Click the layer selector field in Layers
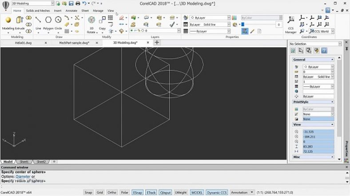 pyautogui.click(x=155, y=31)
